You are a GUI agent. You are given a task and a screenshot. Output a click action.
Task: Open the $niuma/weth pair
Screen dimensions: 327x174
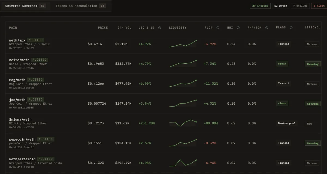[20, 119]
